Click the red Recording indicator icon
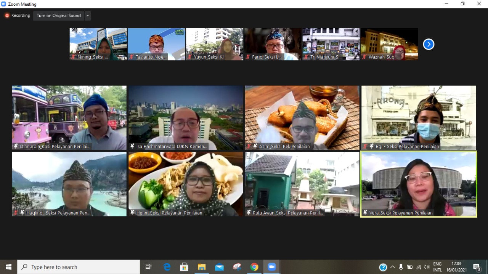 pos(7,16)
